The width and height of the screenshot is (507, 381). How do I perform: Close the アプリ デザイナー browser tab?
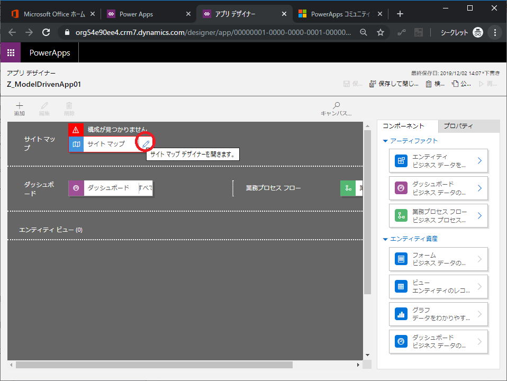pos(284,14)
